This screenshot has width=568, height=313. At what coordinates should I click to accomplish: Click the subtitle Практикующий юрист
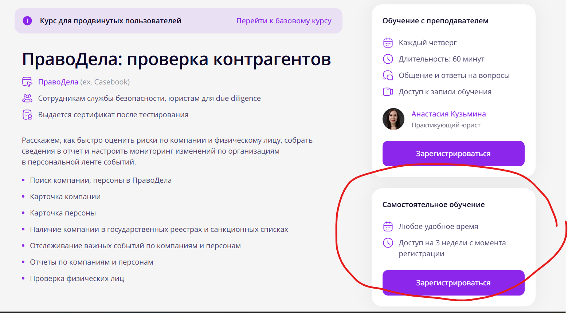(x=446, y=125)
